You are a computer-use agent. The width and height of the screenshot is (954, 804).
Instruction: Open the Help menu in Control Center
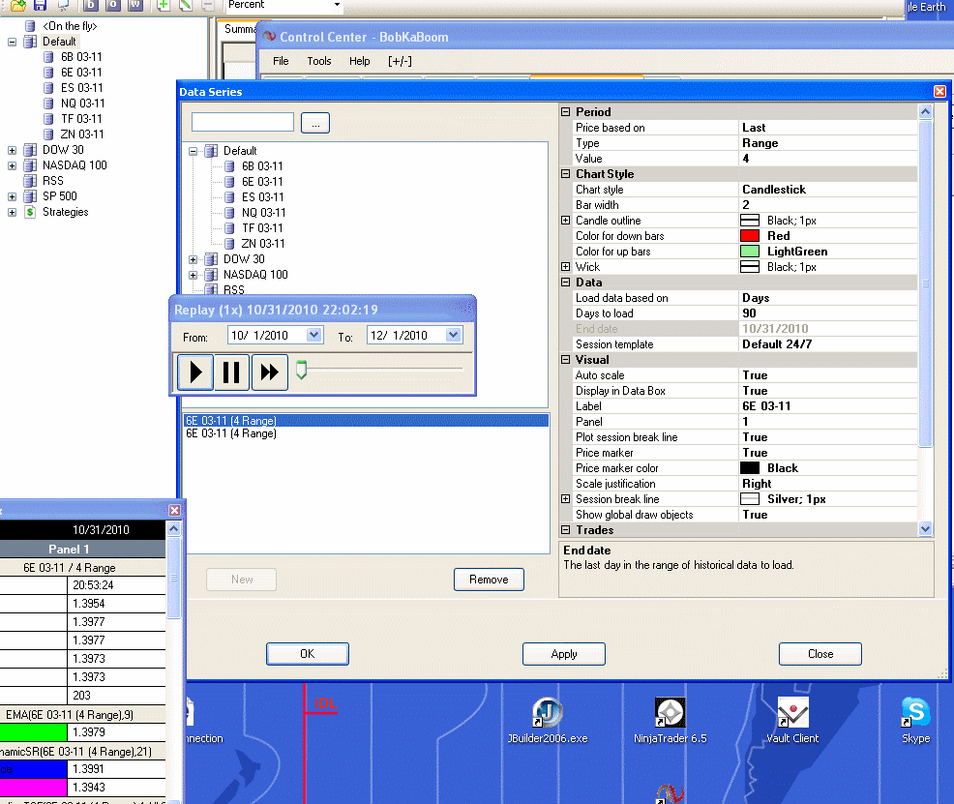359,61
